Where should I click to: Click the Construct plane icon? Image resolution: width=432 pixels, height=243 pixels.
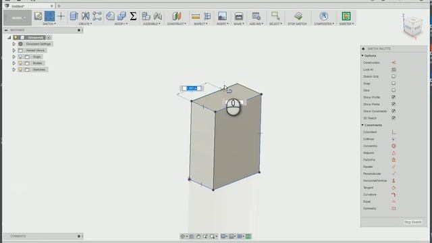pyautogui.click(x=177, y=16)
